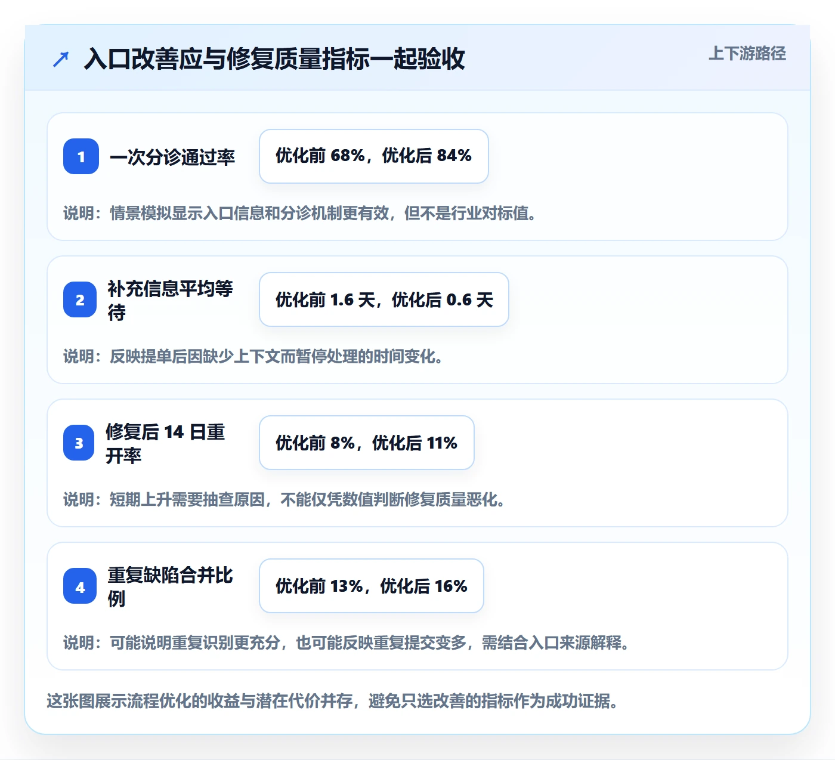Select note about 反映提单后因缺少上下文
835x760 pixels.
[x=253, y=356]
